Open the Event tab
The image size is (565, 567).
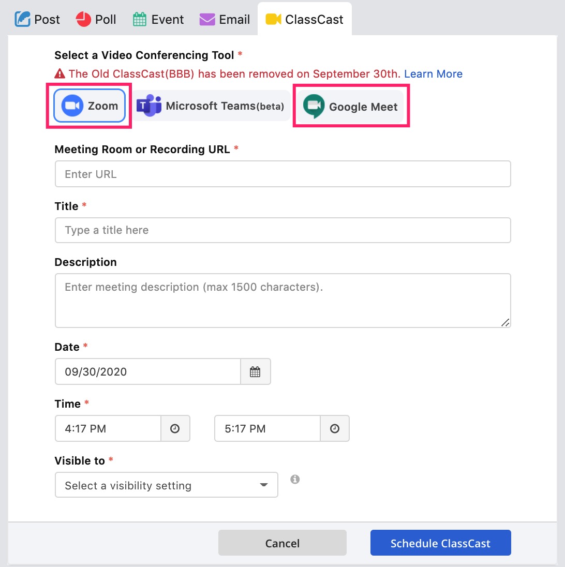point(158,19)
